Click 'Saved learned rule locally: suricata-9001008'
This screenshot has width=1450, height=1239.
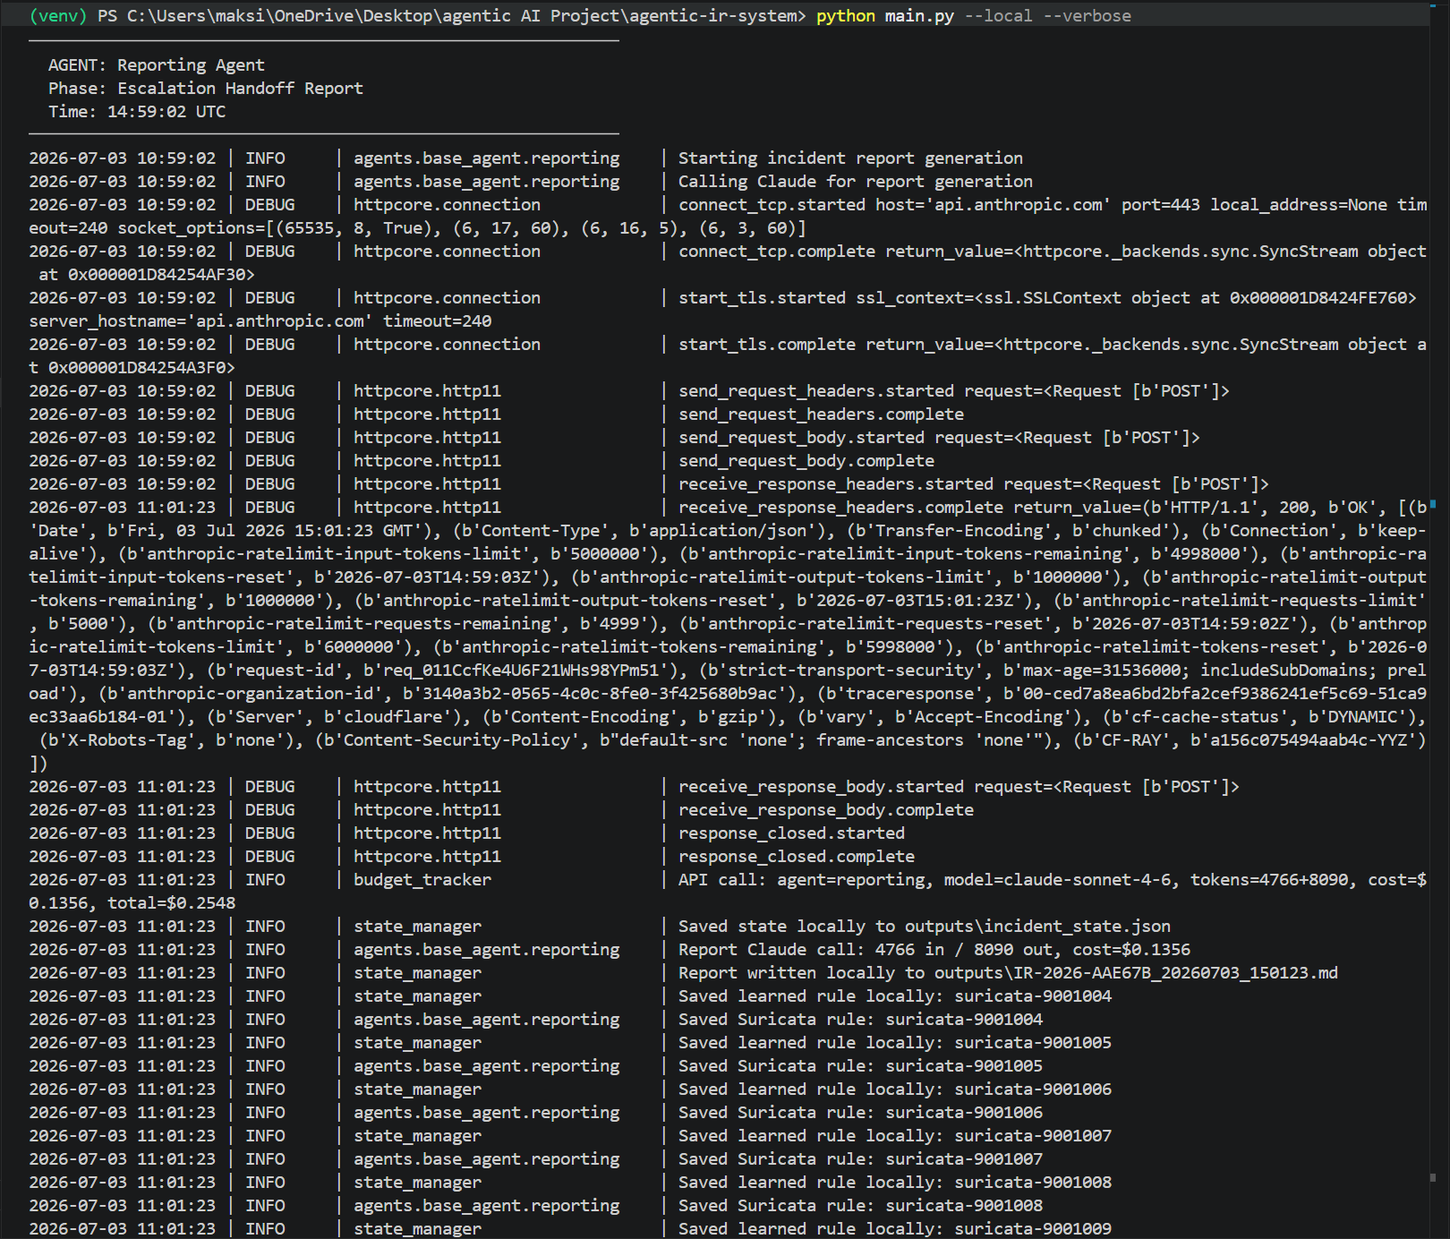pyautogui.click(x=895, y=1183)
